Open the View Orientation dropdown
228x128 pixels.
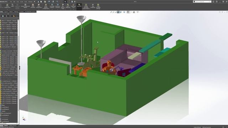click(121, 12)
